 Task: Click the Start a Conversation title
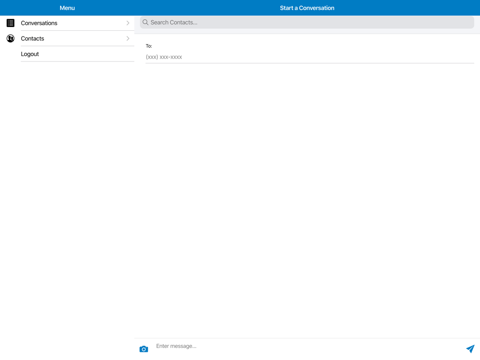pos(307,8)
